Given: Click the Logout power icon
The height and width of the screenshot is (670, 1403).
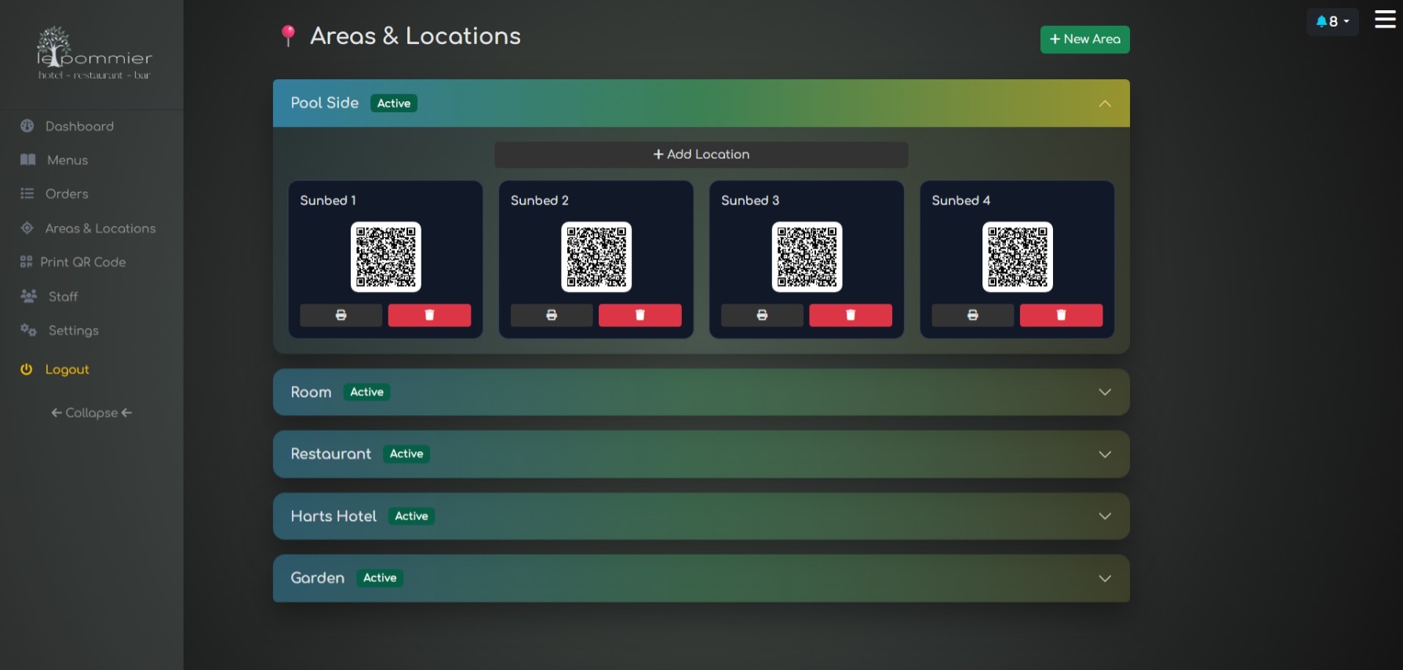Looking at the screenshot, I should (27, 369).
